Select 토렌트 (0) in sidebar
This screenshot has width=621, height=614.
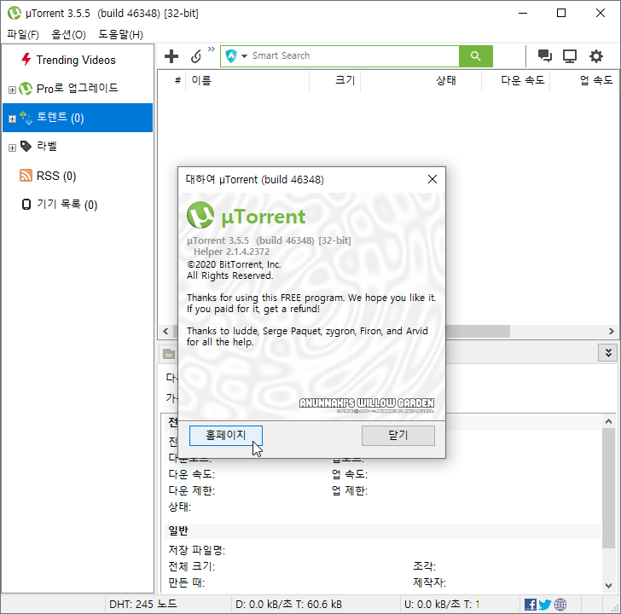click(78, 118)
